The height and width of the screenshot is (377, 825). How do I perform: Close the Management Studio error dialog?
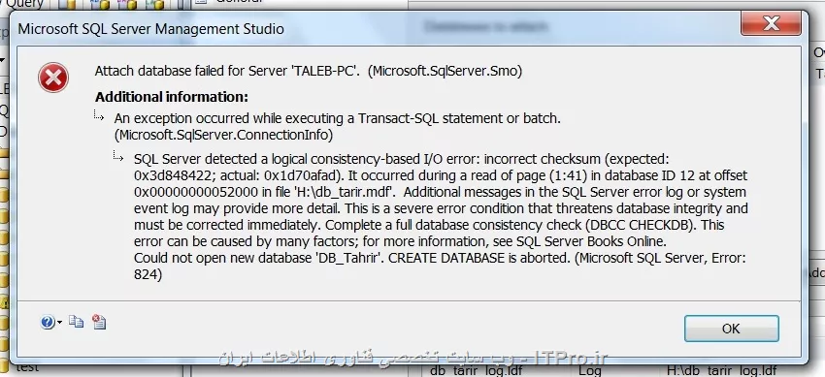(771, 23)
